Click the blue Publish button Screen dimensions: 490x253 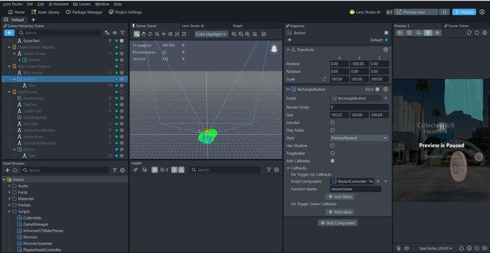(x=464, y=12)
